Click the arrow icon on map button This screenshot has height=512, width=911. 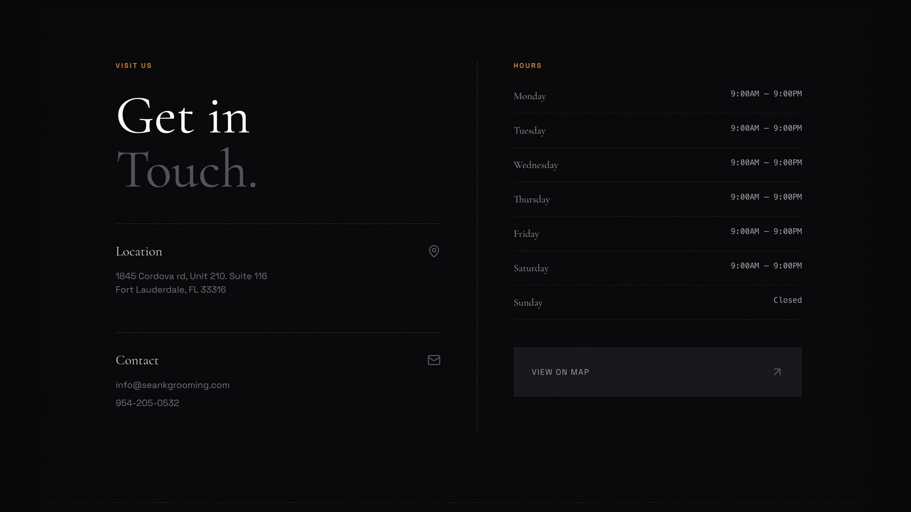777,372
